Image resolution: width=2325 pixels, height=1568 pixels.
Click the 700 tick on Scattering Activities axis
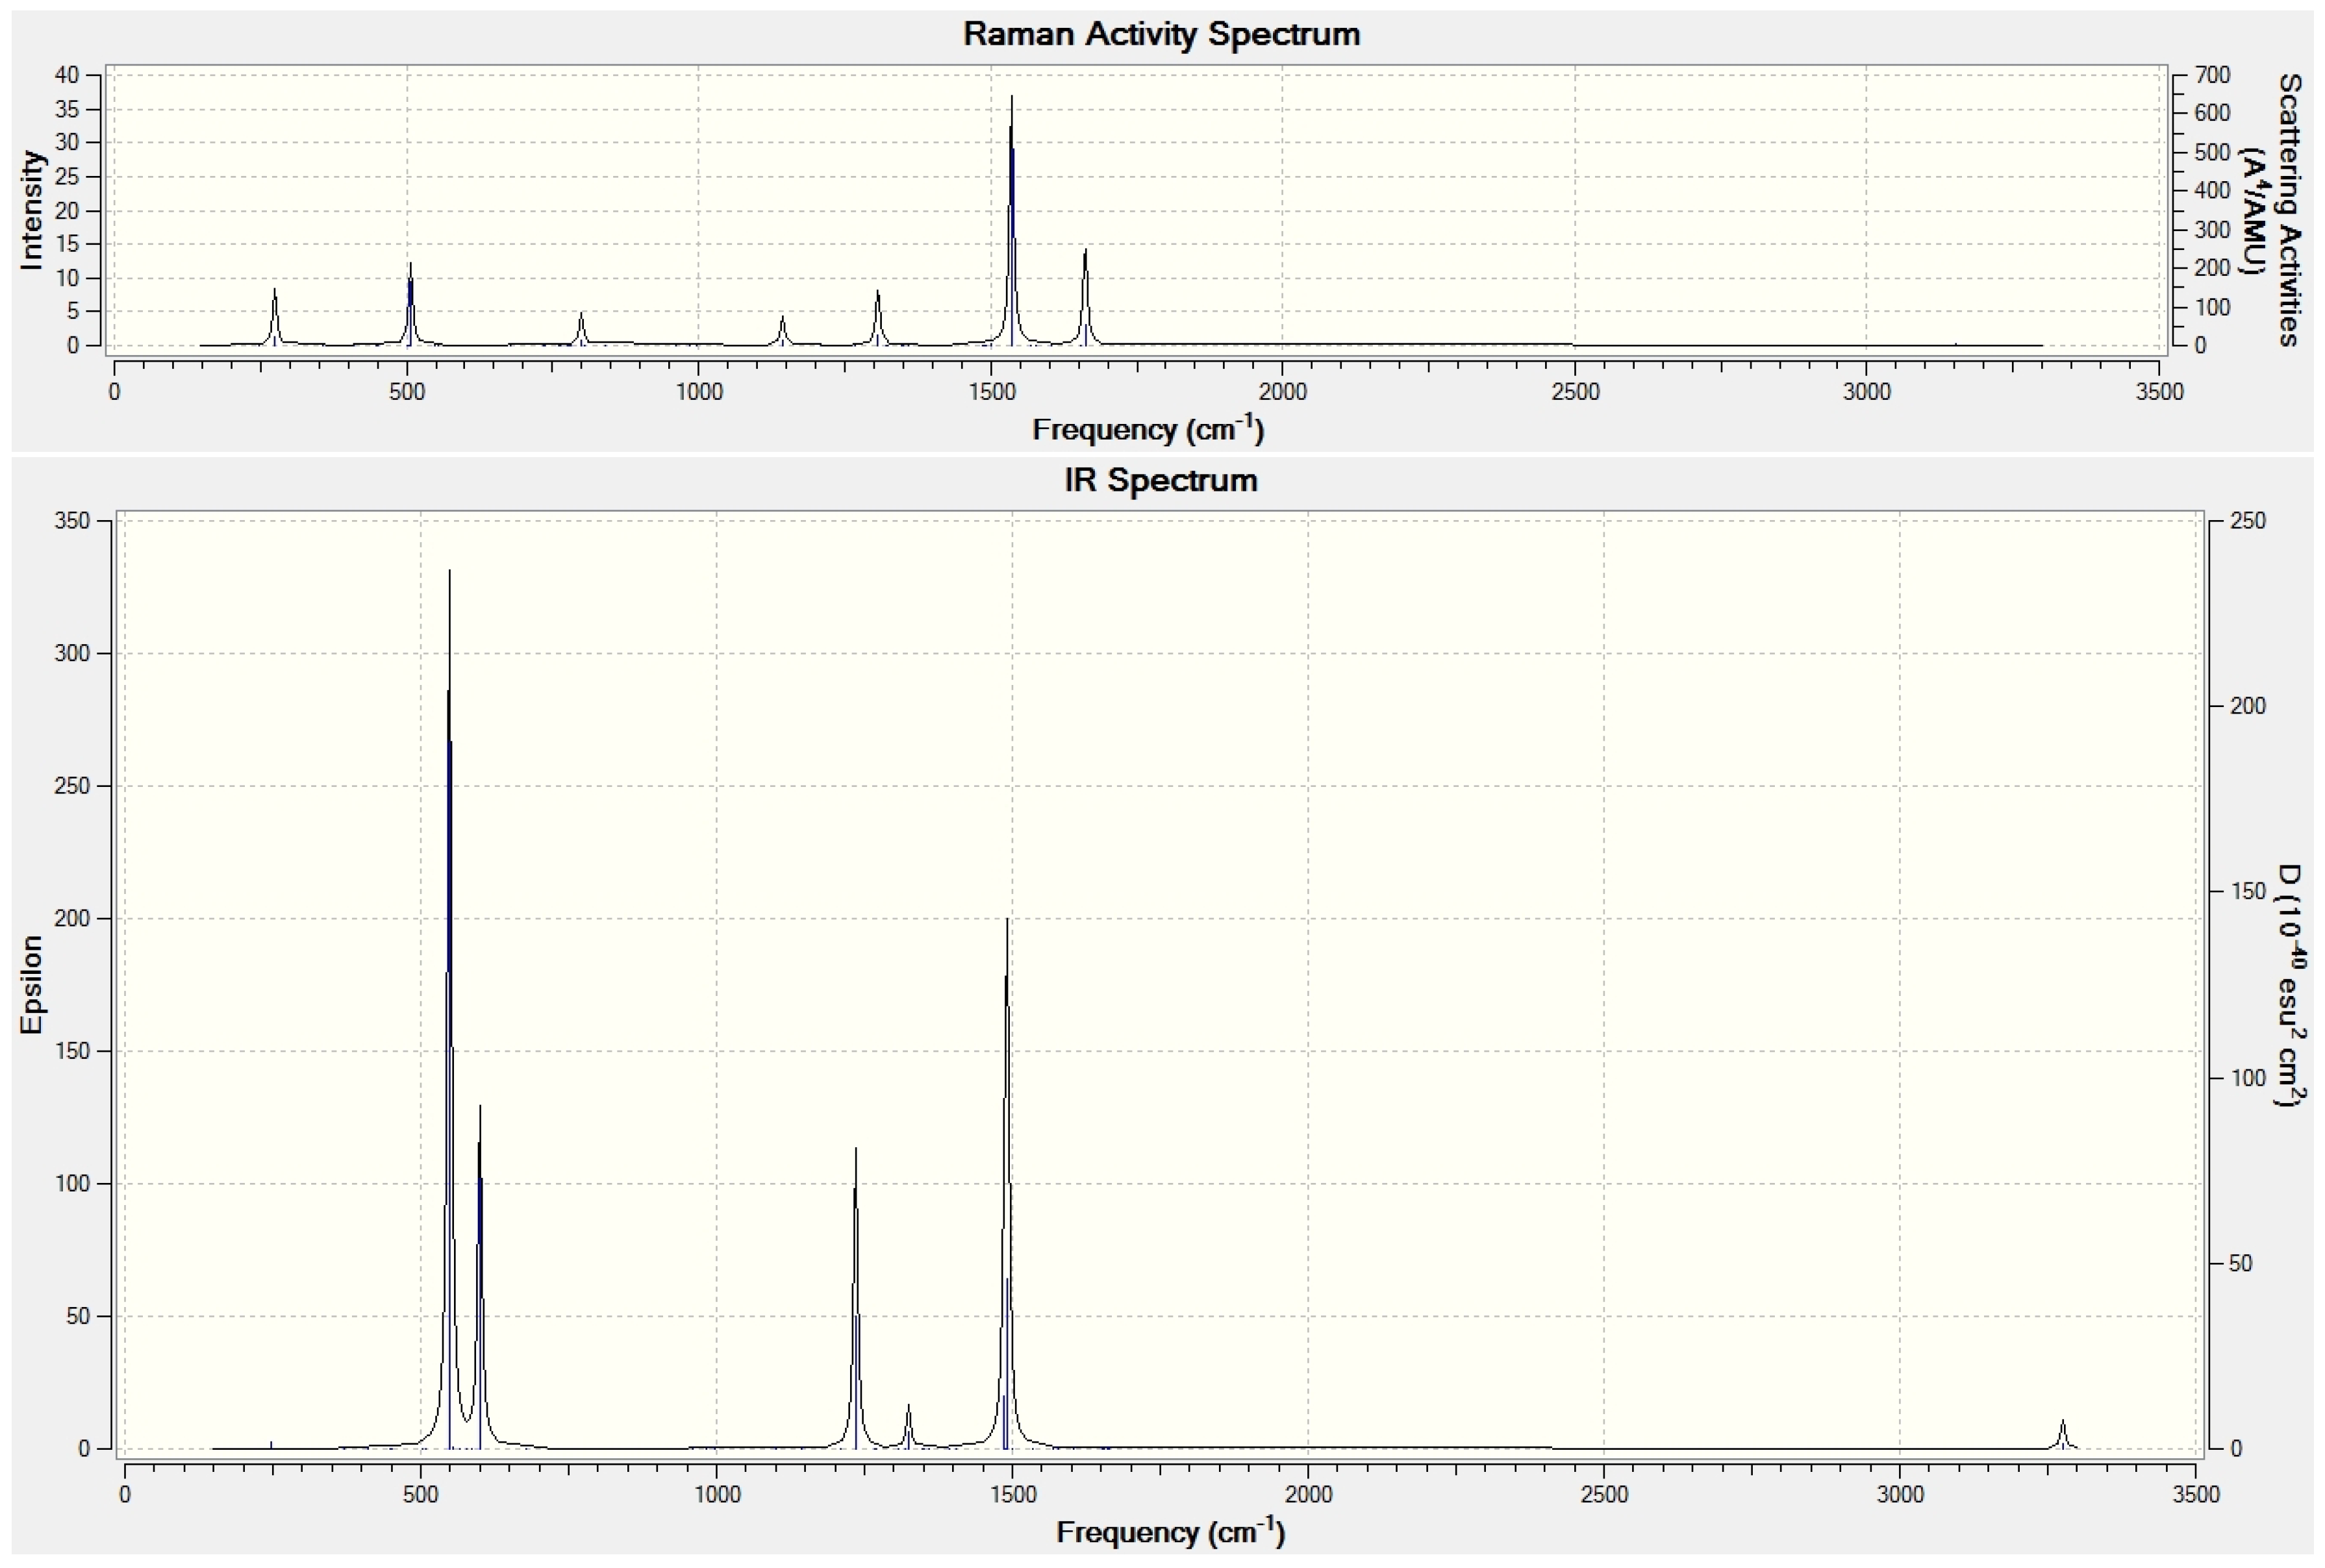[x=2212, y=75]
